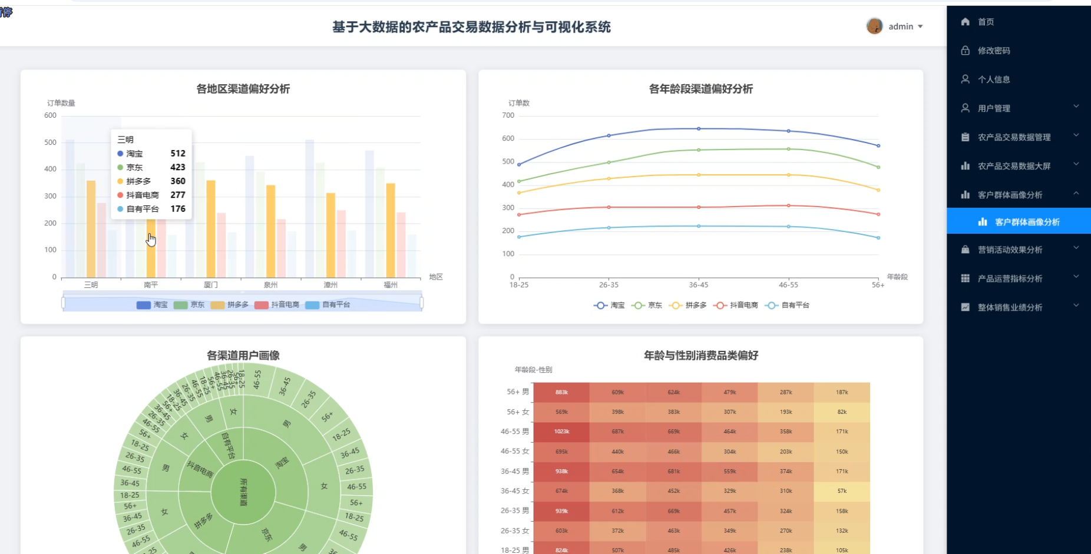
Task: Click the chart icon beside 客户群体画像分析
Action: [x=983, y=222]
